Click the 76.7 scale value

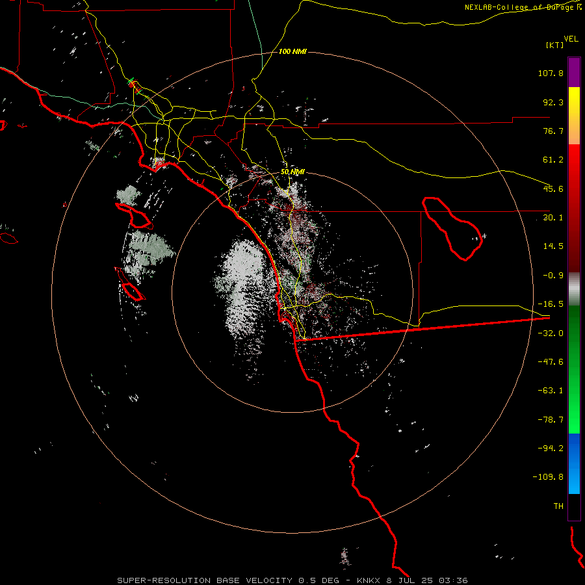pos(553,131)
